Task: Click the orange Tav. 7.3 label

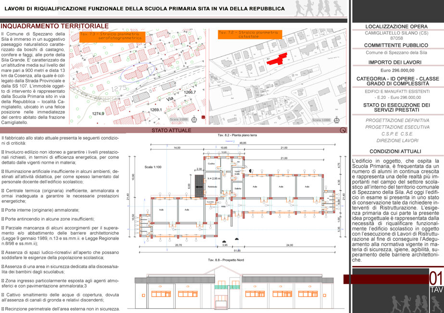Action: point(112,37)
